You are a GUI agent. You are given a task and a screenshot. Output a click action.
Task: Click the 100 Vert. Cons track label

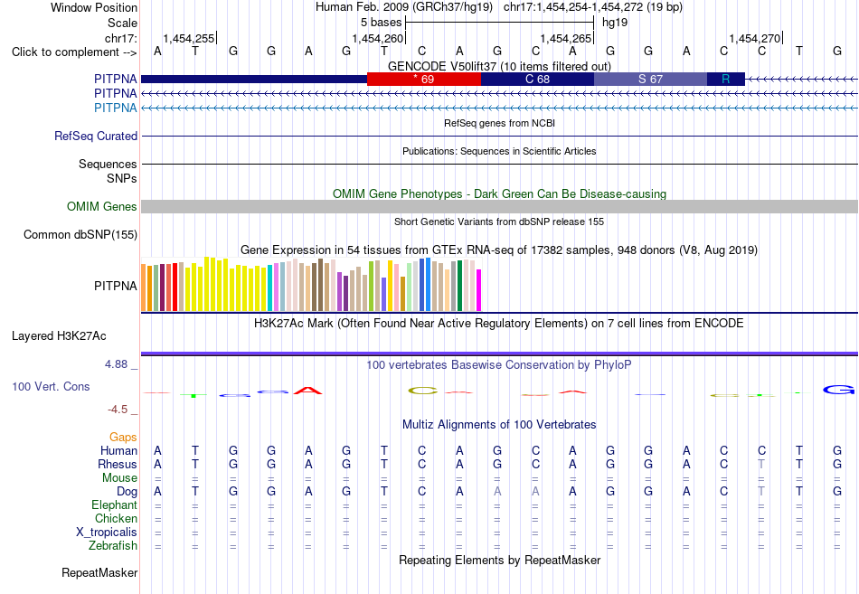click(x=51, y=386)
